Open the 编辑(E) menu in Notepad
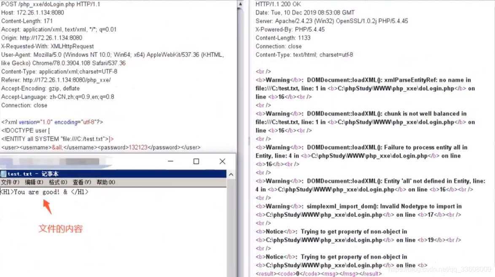The image size is (495, 277). 34,182
